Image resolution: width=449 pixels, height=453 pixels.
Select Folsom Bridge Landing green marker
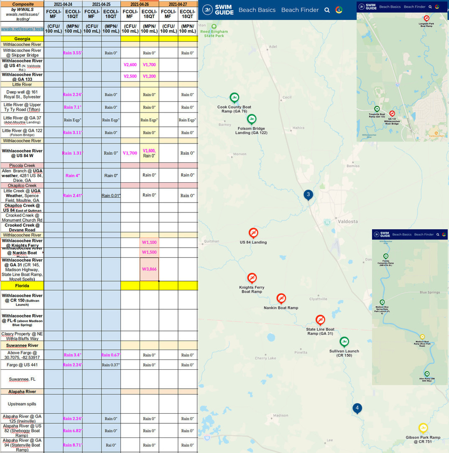(x=252, y=119)
